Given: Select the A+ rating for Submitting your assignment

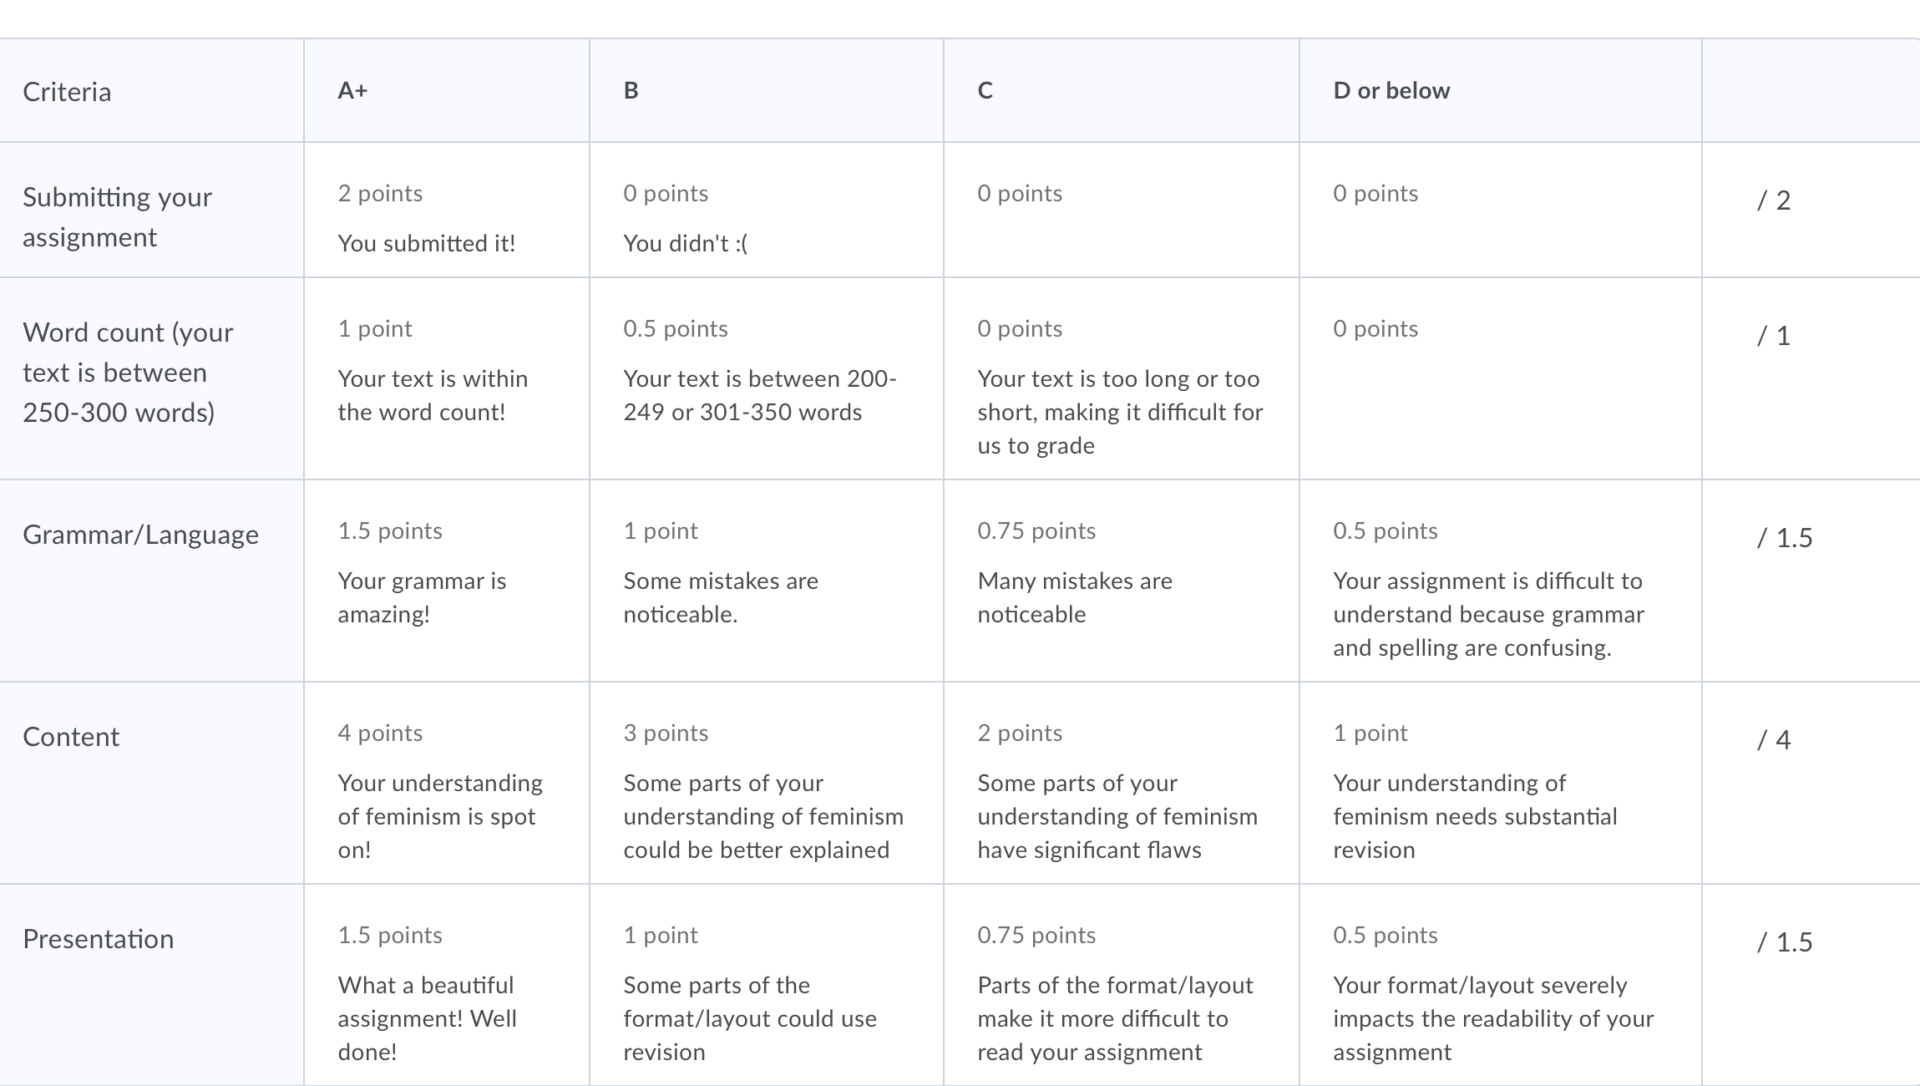Looking at the screenshot, I should [446, 217].
